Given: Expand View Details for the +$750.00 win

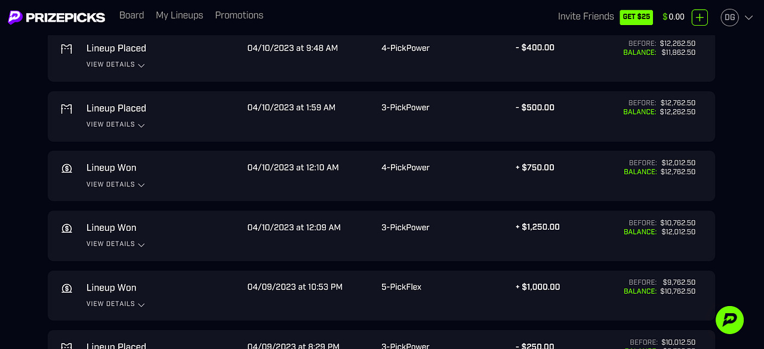Looking at the screenshot, I should [x=115, y=184].
